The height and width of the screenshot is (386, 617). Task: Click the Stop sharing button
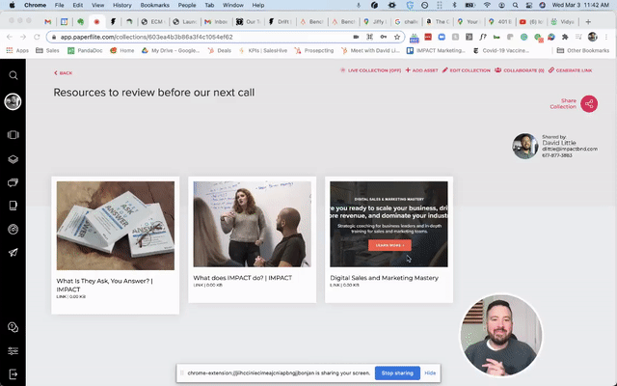pyautogui.click(x=397, y=373)
